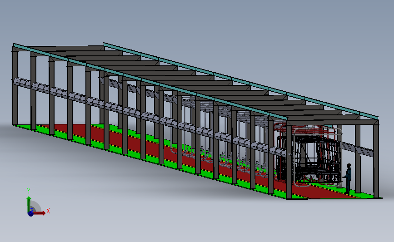Click the green Y axis arrow of the triad

click(29, 204)
